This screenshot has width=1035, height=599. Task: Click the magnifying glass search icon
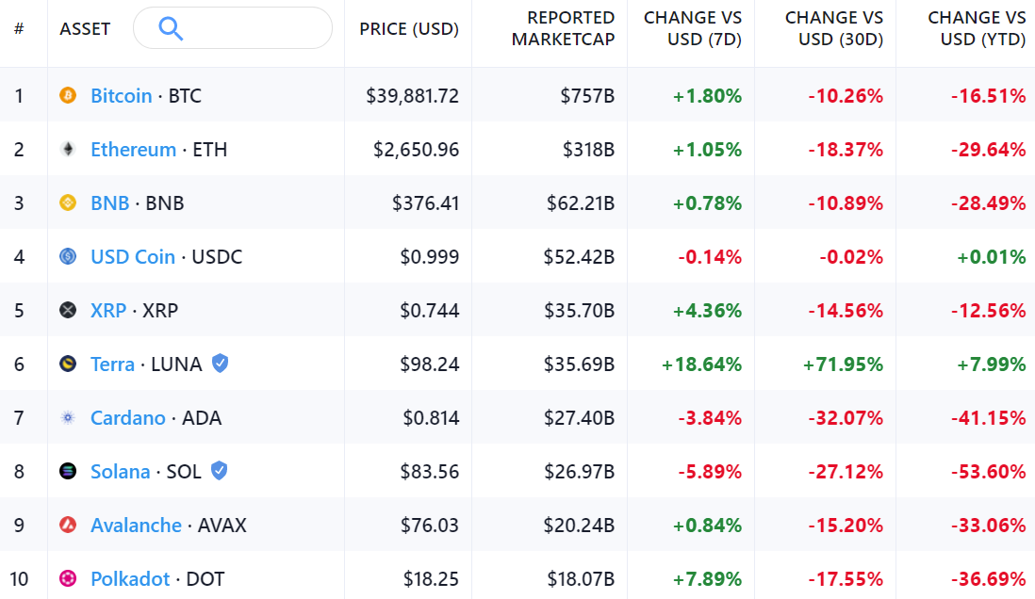pyautogui.click(x=171, y=28)
